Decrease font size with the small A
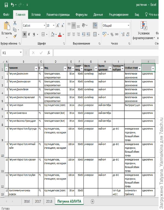 coord(63,26)
